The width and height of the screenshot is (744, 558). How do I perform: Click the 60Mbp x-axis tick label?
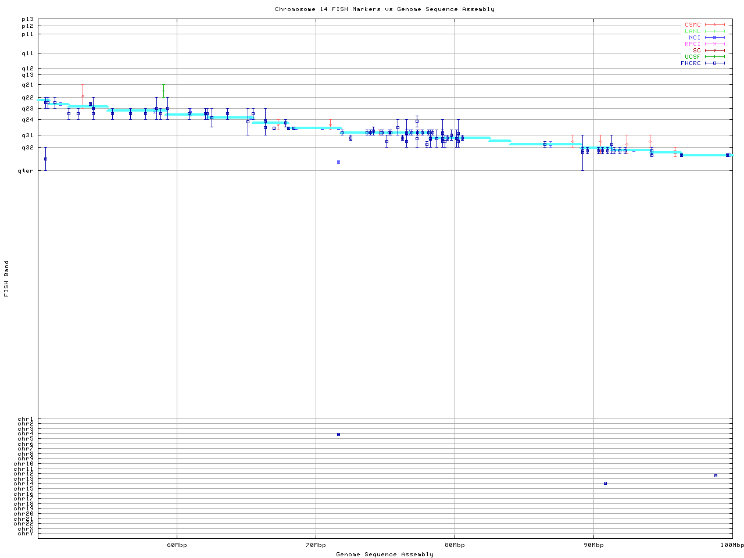pyautogui.click(x=177, y=545)
